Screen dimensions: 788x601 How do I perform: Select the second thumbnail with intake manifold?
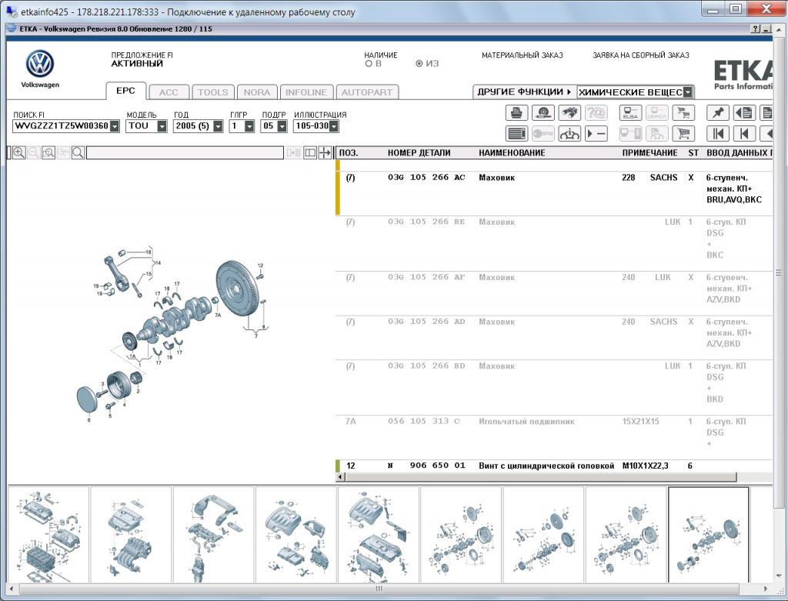coord(131,535)
